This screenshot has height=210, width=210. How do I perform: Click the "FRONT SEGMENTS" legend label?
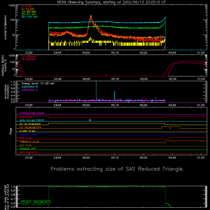[x=36, y=202]
